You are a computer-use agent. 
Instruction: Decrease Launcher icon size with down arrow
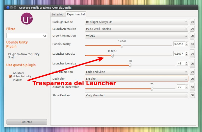click(x=187, y=64)
